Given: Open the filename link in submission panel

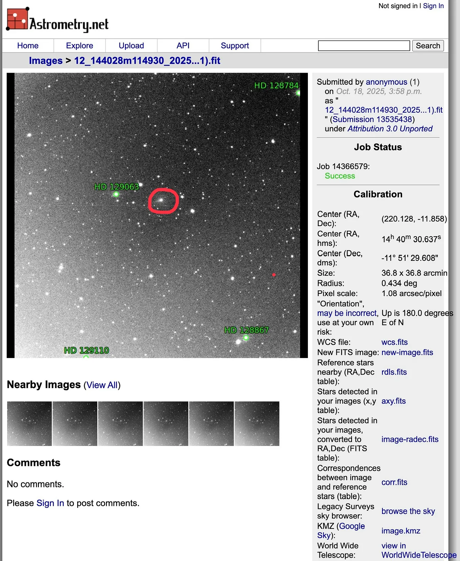Looking at the screenshot, I should click(383, 110).
